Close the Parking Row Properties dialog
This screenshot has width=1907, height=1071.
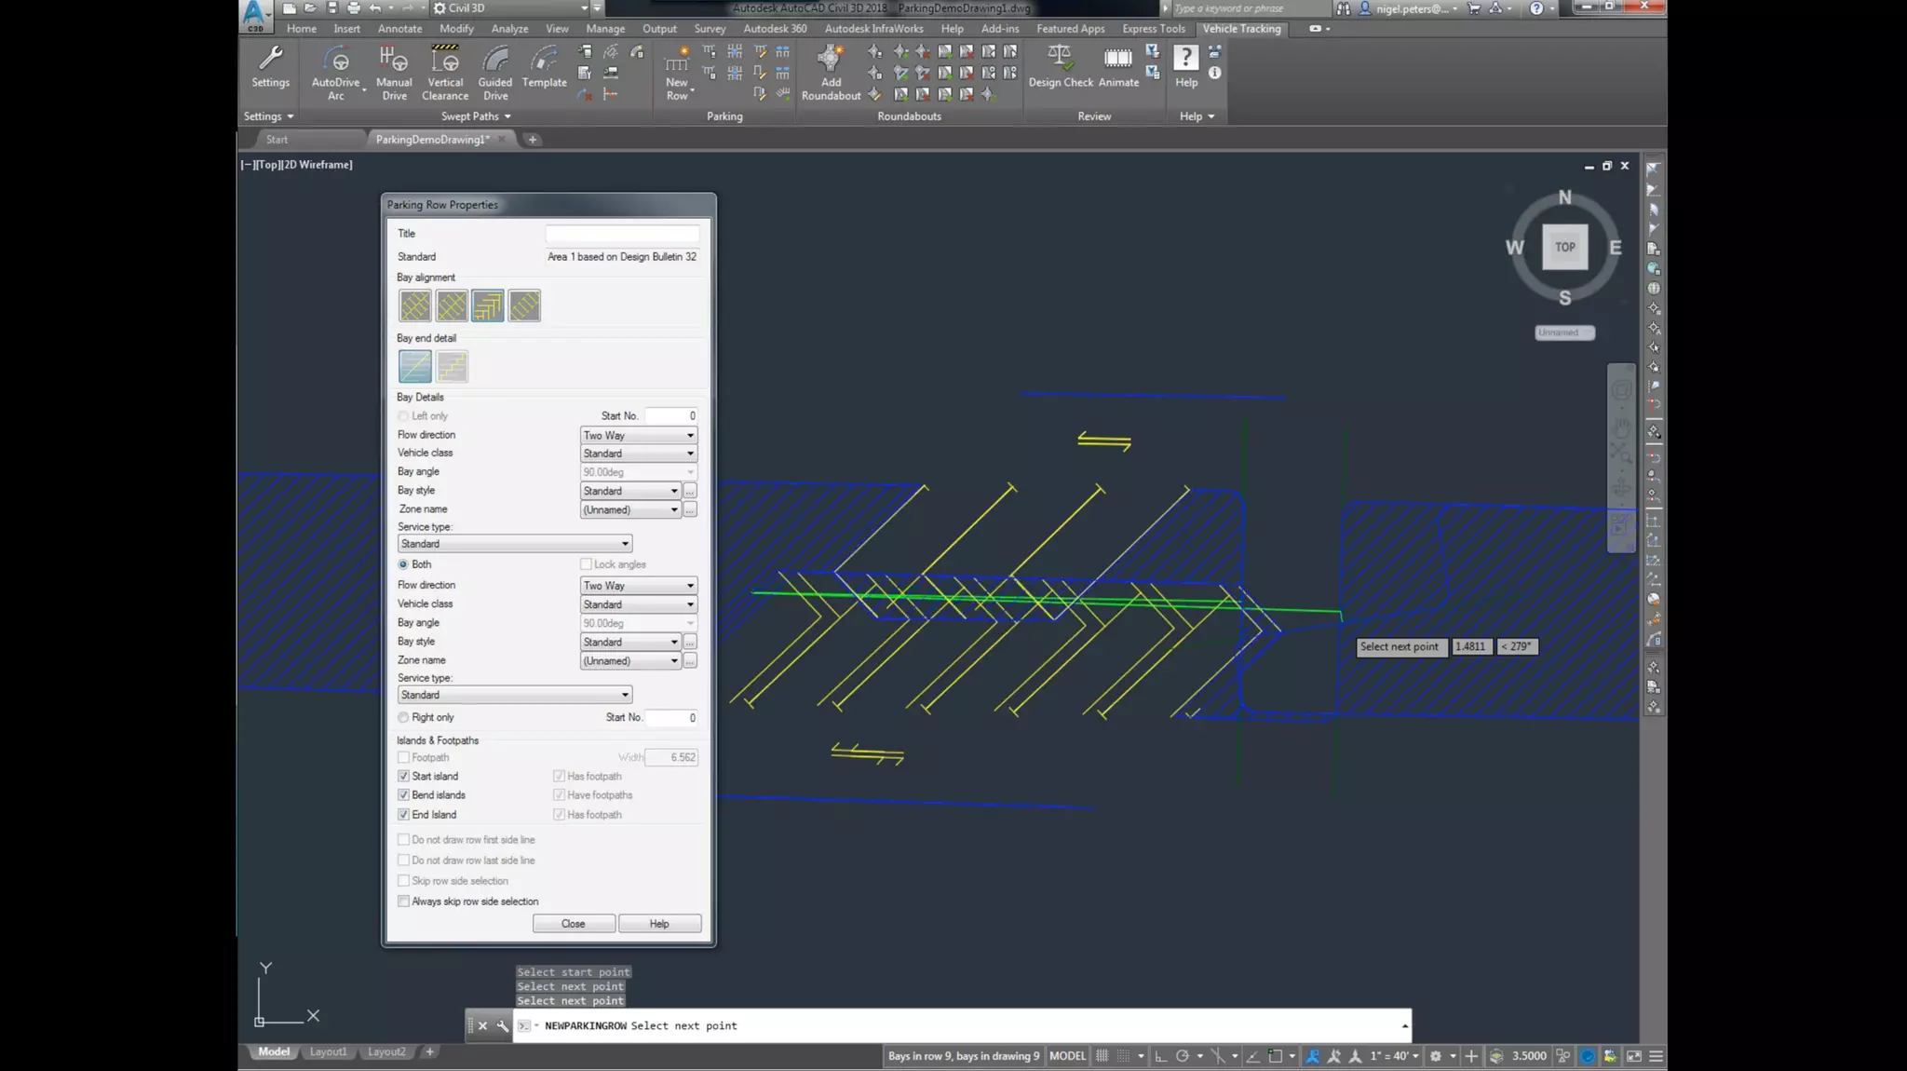[x=574, y=924]
